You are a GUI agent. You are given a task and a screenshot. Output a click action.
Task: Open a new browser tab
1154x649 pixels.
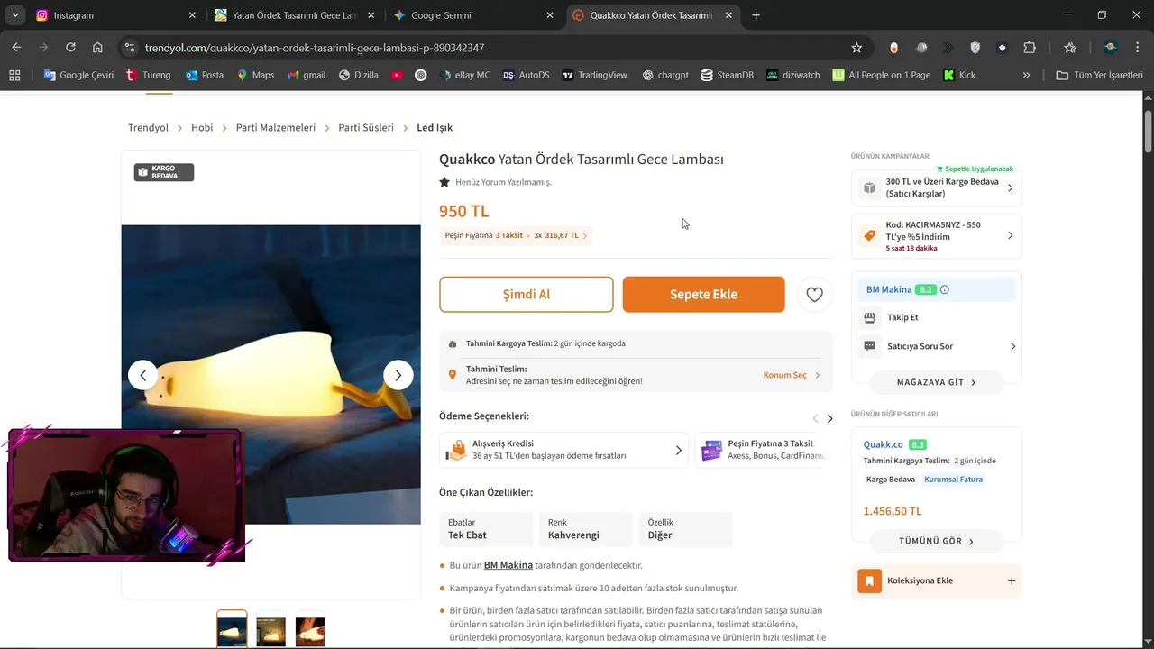(x=756, y=15)
